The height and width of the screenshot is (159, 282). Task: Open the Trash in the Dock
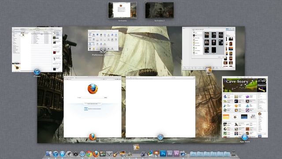pos(234,154)
